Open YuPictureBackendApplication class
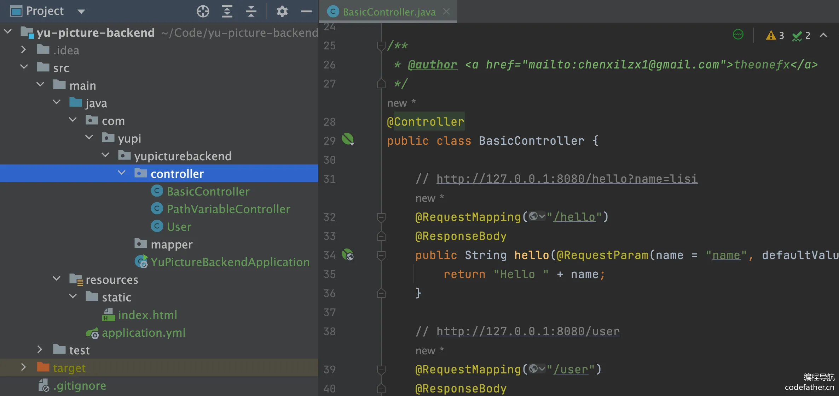The height and width of the screenshot is (396, 839). (230, 262)
